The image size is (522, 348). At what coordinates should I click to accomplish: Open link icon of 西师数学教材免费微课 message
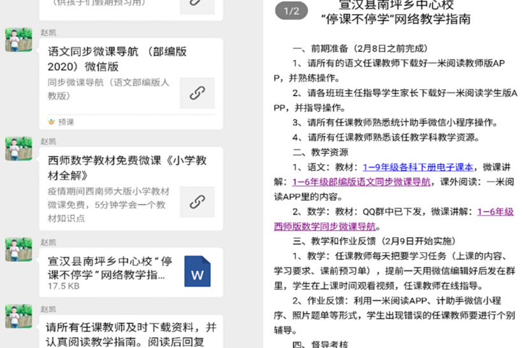pos(197,202)
